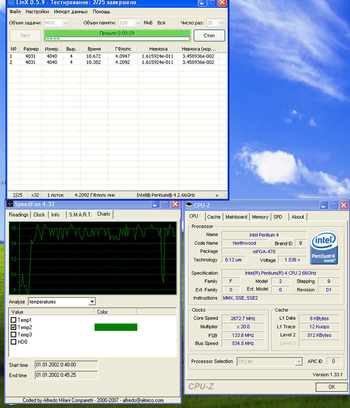350x408 pixels.
Task: Click the Core Speed 2672.7 MHz value
Action: 243,319
